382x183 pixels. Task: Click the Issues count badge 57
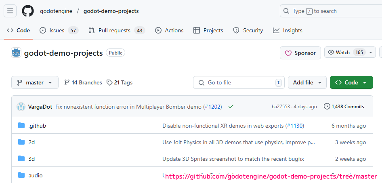click(73, 30)
